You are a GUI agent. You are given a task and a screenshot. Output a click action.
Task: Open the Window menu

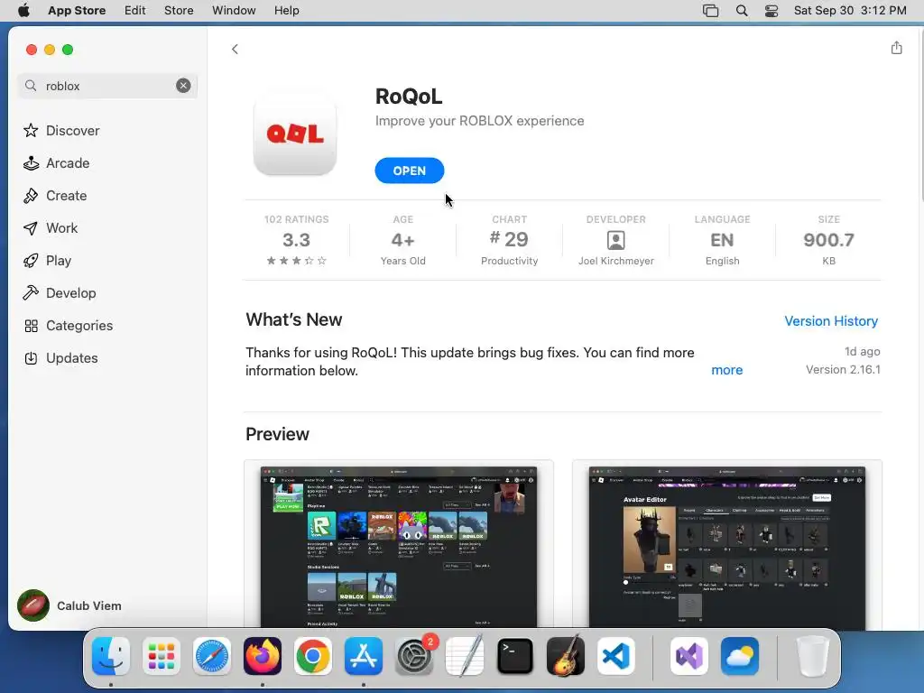[x=234, y=11]
